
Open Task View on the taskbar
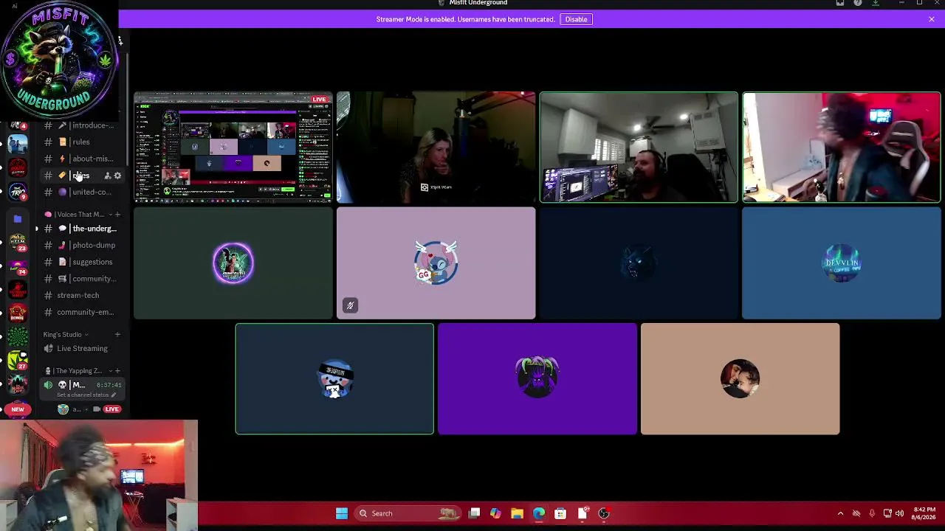click(474, 513)
